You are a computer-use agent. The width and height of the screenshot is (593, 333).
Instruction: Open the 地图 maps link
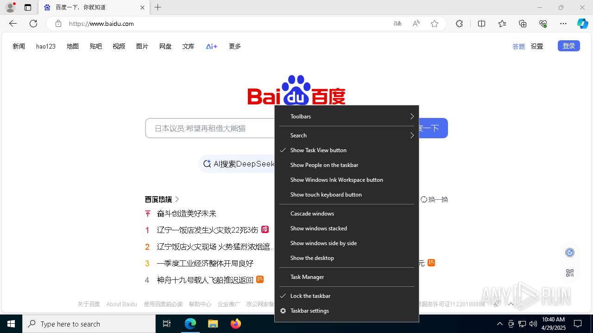point(73,46)
